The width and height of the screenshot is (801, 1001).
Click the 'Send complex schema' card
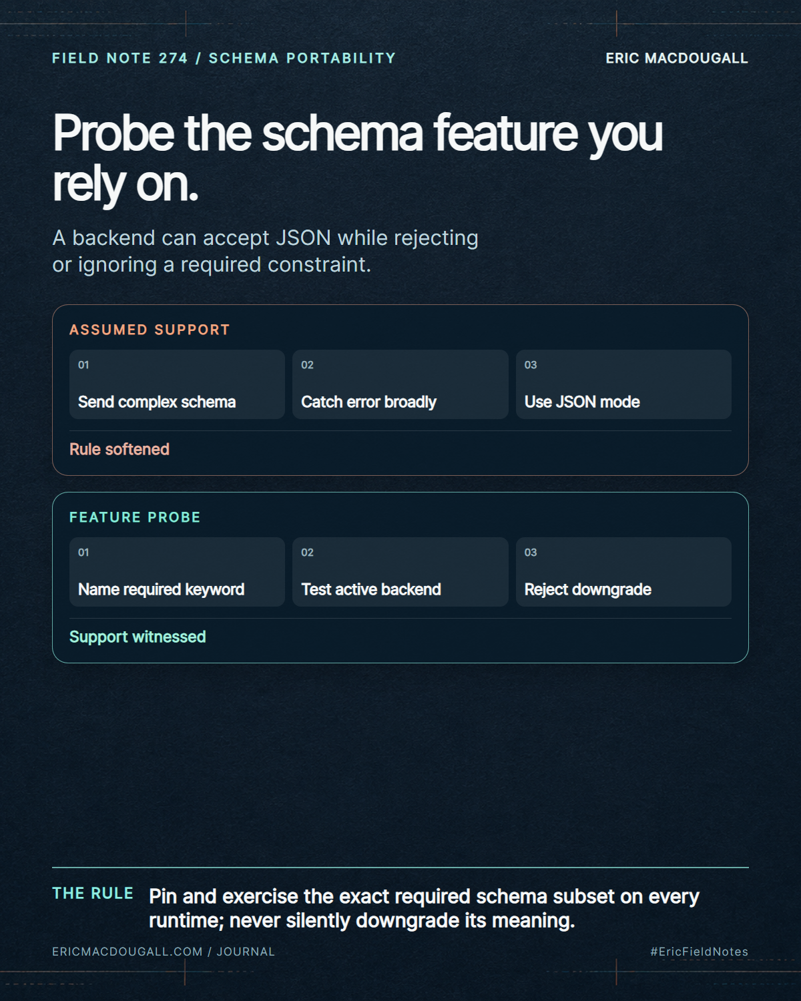pos(177,384)
